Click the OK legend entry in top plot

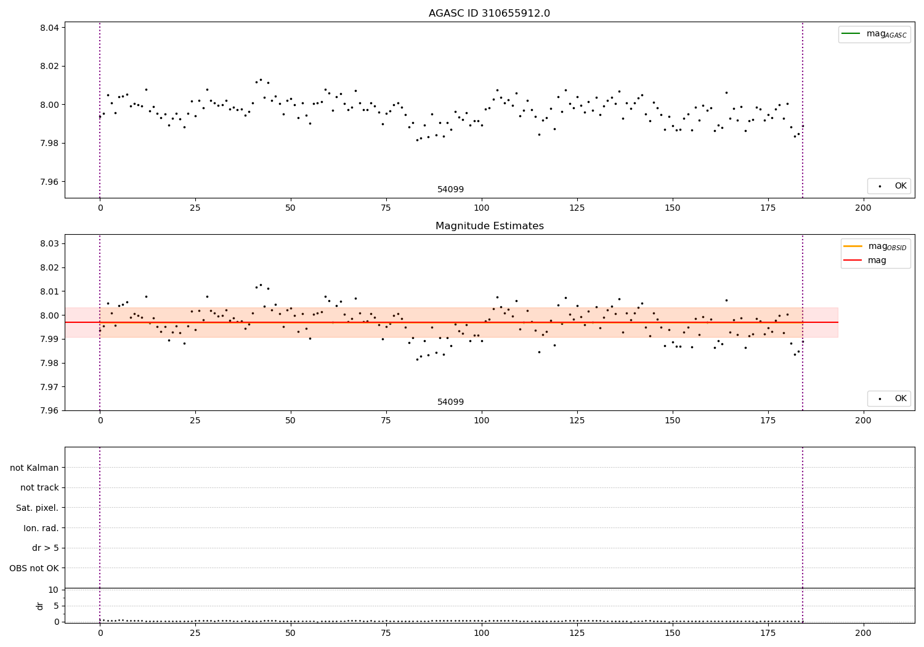[889, 186]
